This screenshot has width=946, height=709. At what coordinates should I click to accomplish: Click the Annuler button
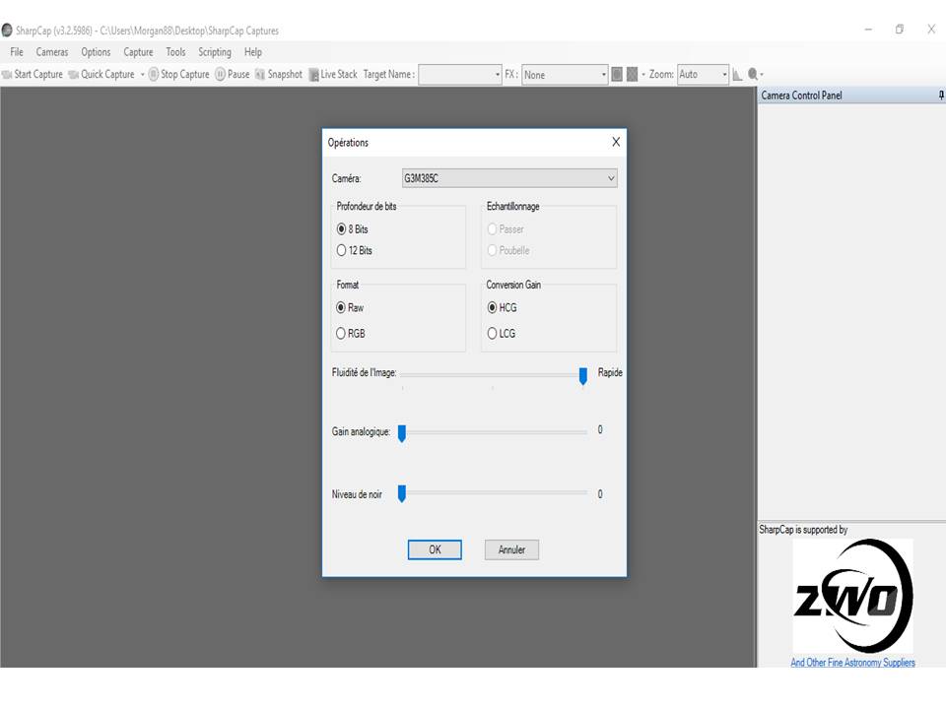click(511, 550)
